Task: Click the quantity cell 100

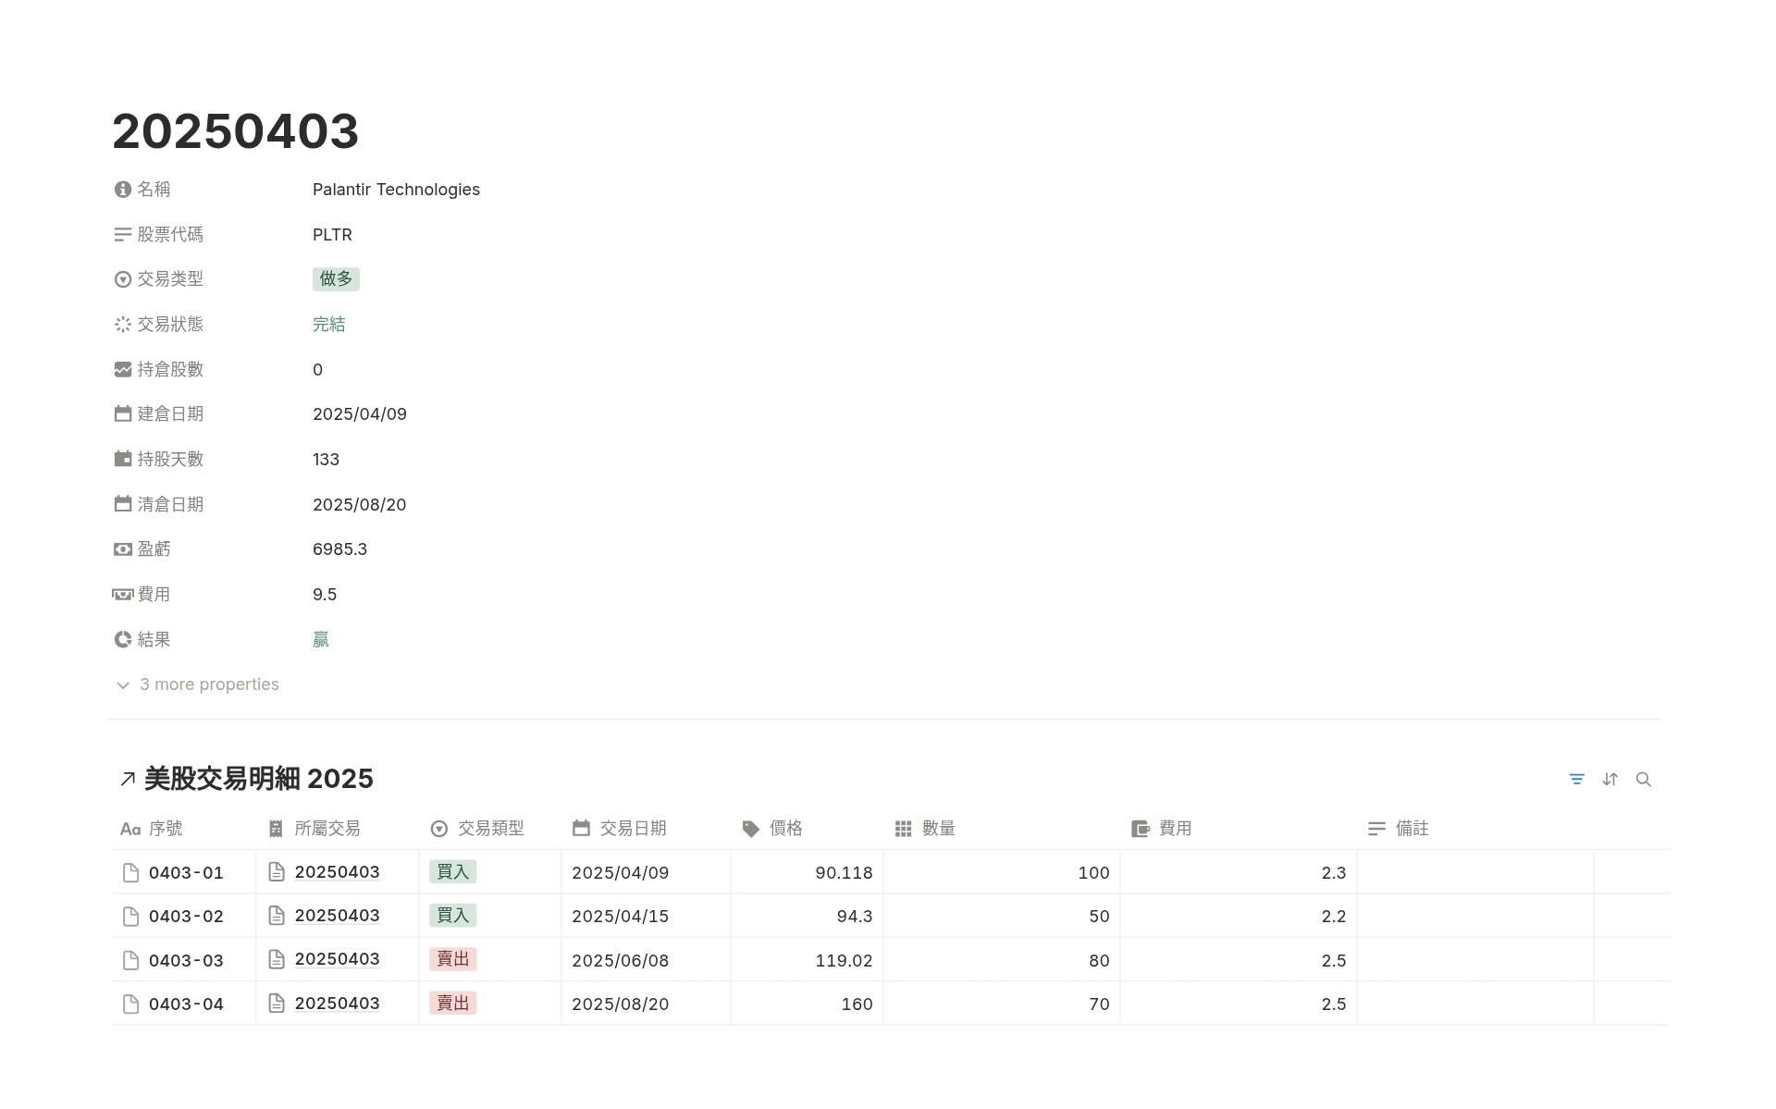Action: point(1002,873)
